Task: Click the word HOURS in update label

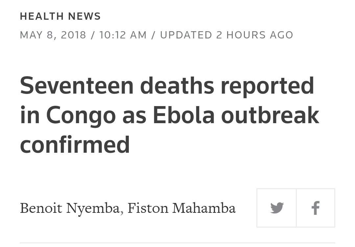Action: tap(246, 35)
